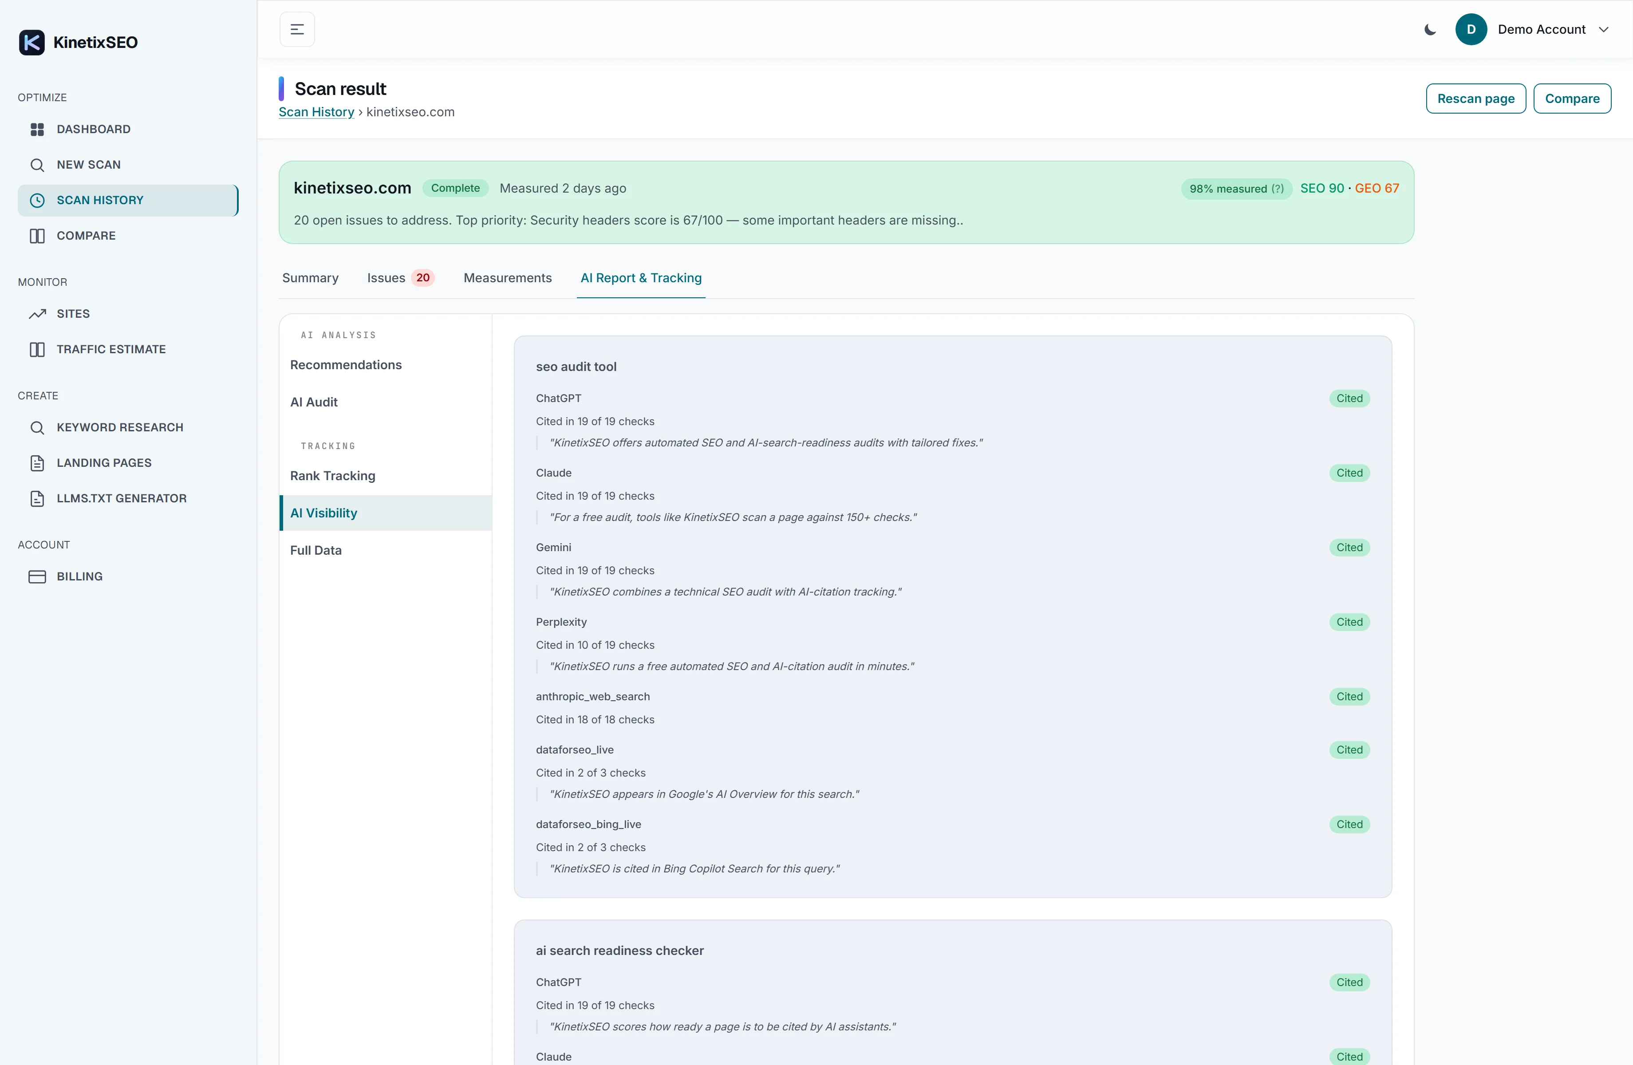1633x1065 pixels.
Task: Click the Gemini quote about AI-citation tracking
Action: [x=726, y=592]
